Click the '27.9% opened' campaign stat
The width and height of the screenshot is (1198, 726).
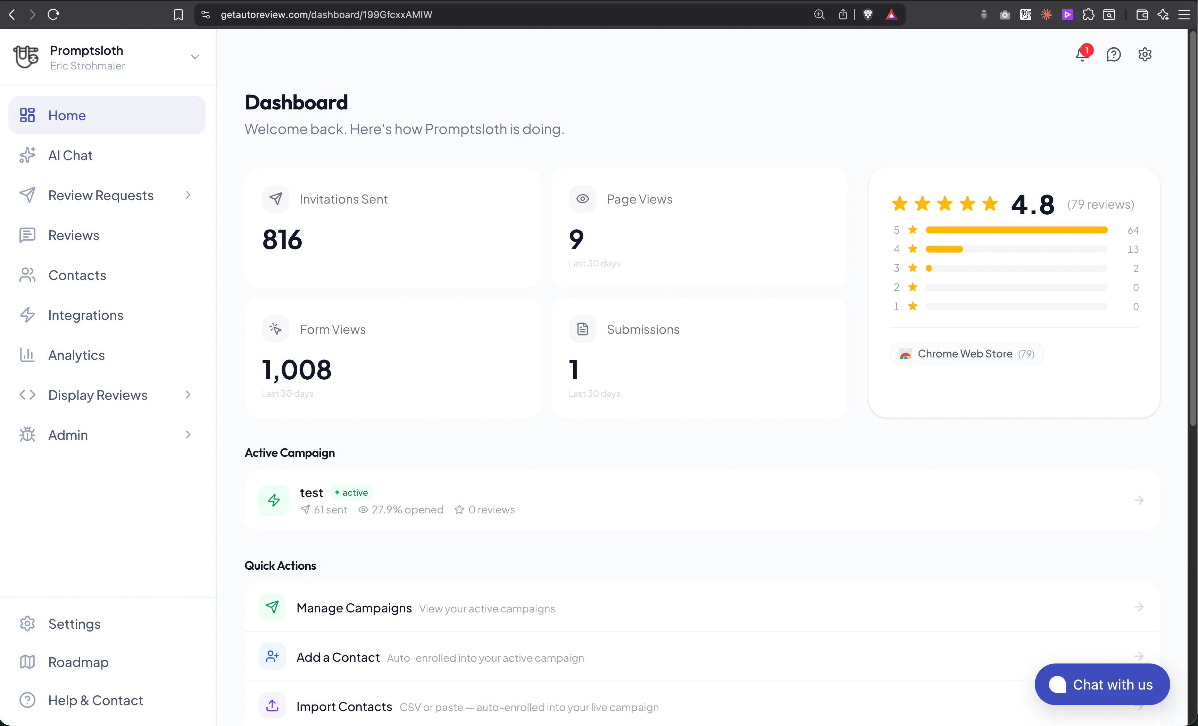click(x=401, y=510)
